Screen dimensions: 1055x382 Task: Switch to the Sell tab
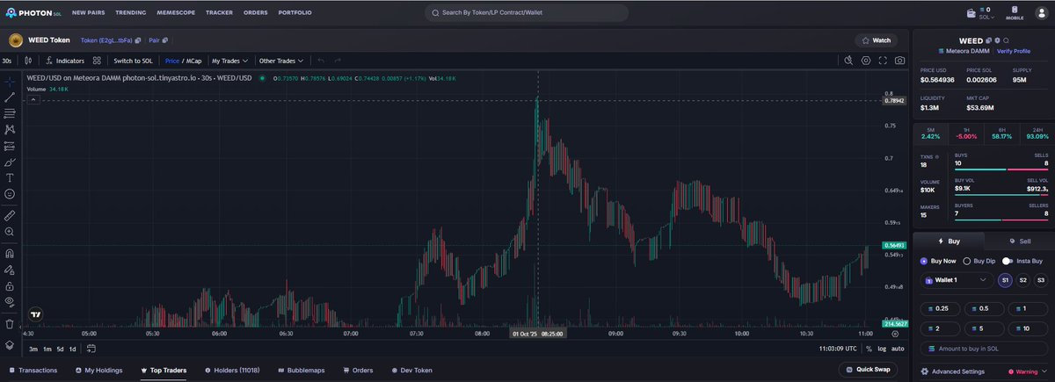click(1020, 241)
